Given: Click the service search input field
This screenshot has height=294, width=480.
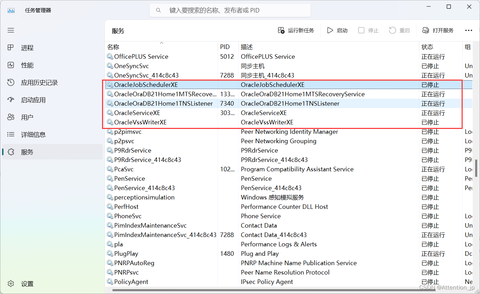Looking at the screenshot, I should [230, 10].
